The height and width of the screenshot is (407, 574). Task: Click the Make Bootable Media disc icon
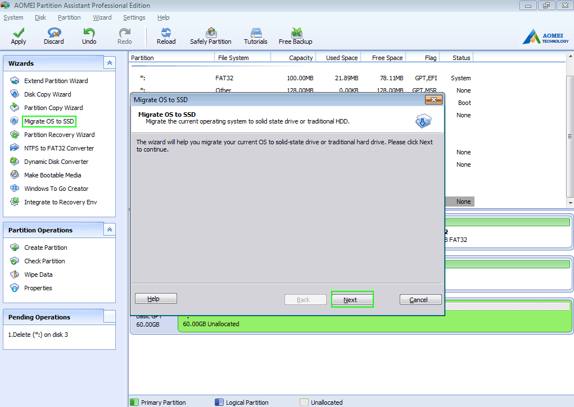(x=15, y=175)
